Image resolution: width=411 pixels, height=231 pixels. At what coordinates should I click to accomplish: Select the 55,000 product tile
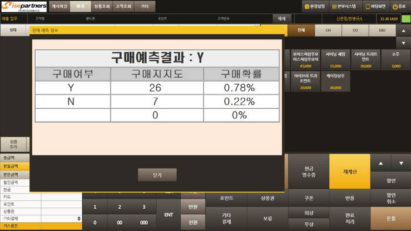point(335,60)
